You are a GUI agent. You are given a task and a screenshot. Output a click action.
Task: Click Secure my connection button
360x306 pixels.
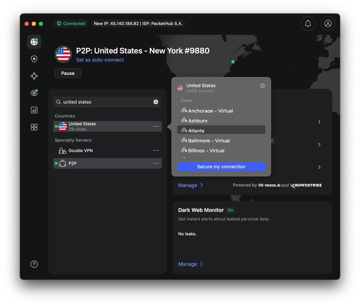(221, 167)
